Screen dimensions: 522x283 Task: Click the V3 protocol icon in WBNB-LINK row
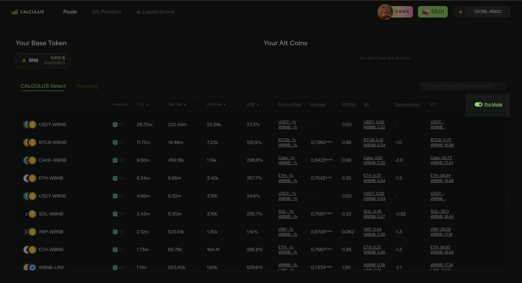(115, 267)
